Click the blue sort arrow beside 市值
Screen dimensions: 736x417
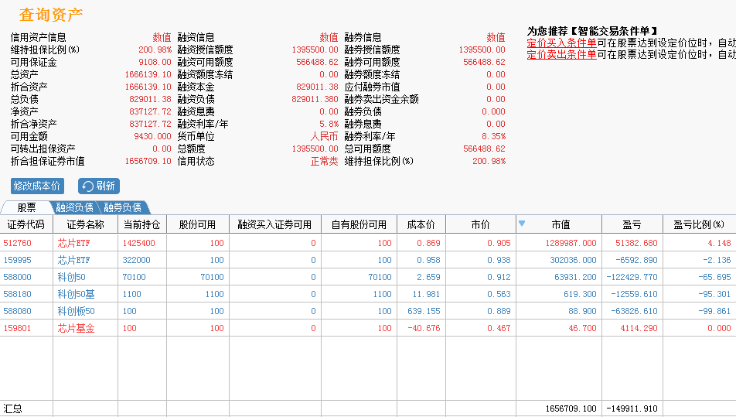coord(522,224)
